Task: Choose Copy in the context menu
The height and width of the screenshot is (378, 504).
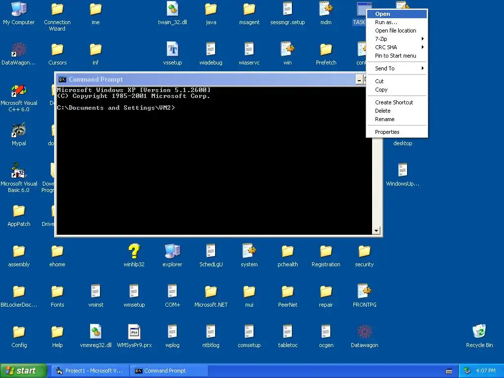Action: coord(397,90)
